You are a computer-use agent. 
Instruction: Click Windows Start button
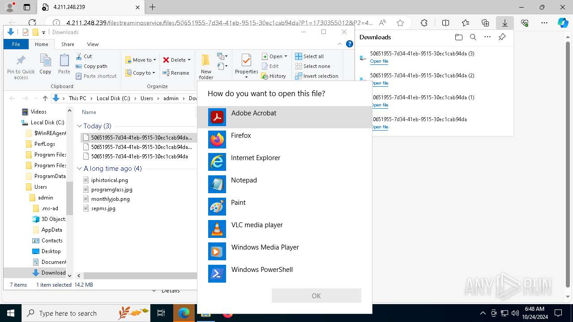10,313
